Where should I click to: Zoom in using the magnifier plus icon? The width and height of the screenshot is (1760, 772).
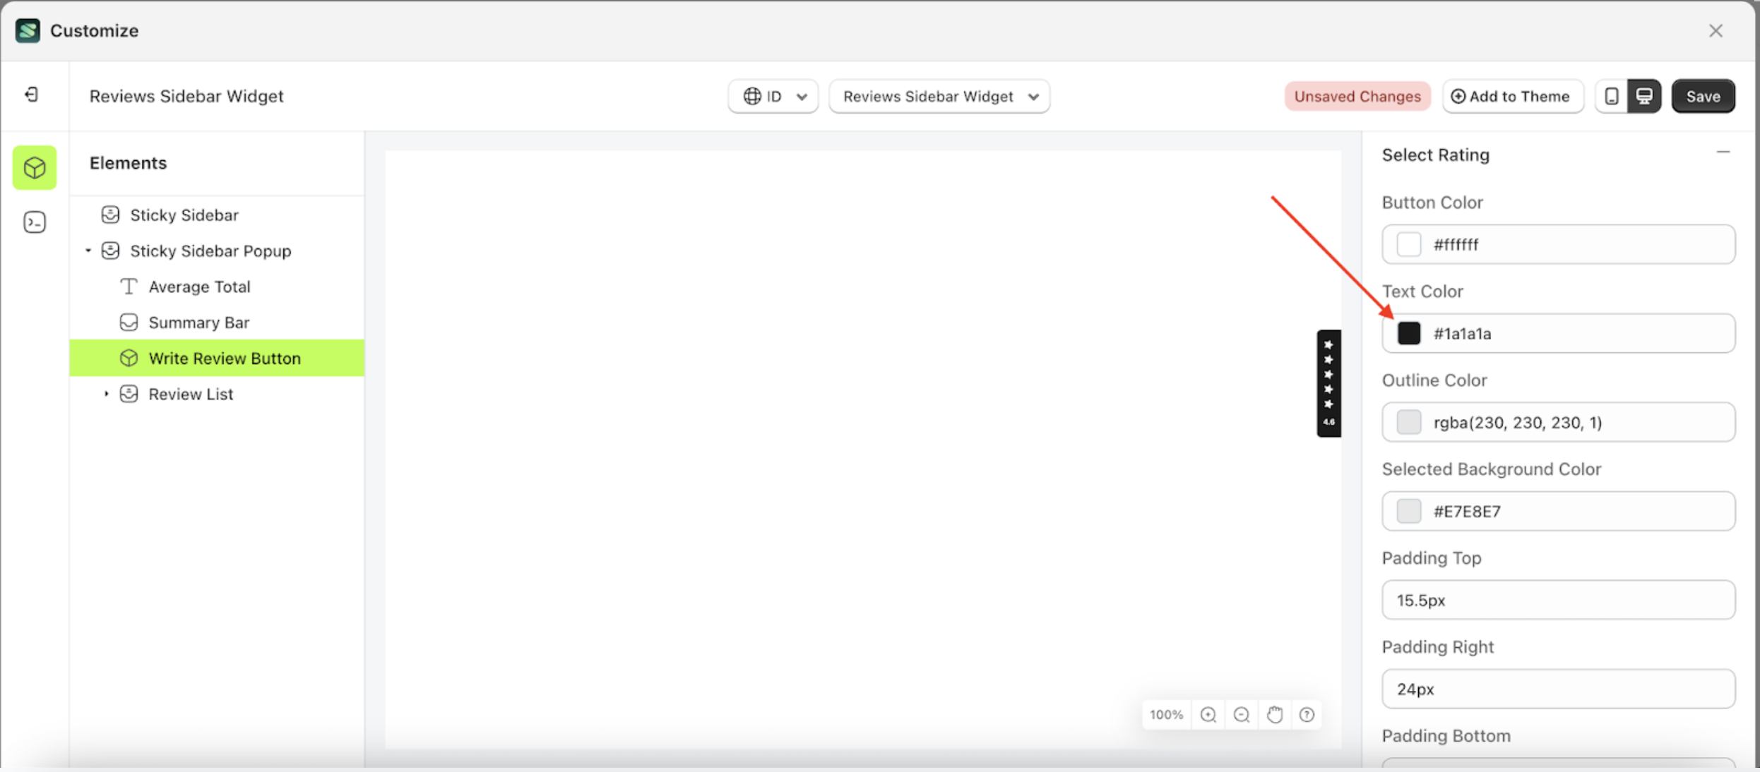[x=1208, y=714]
